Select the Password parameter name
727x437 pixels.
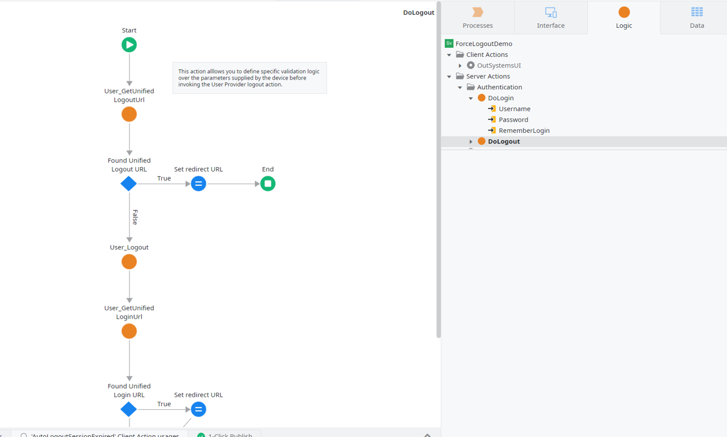click(513, 119)
